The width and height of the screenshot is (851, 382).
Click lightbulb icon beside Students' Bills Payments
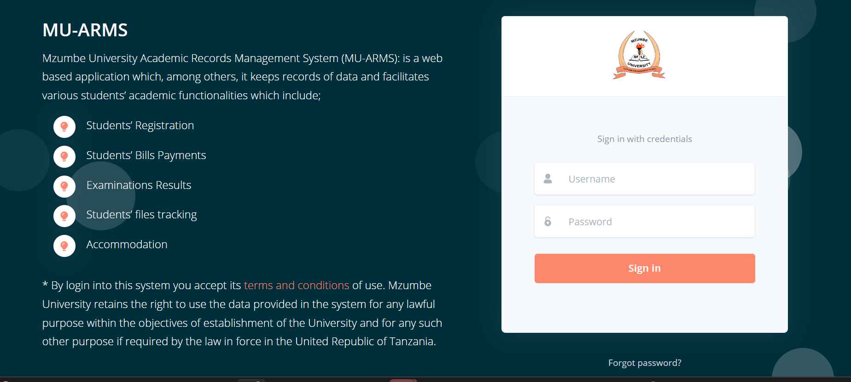pos(64,156)
